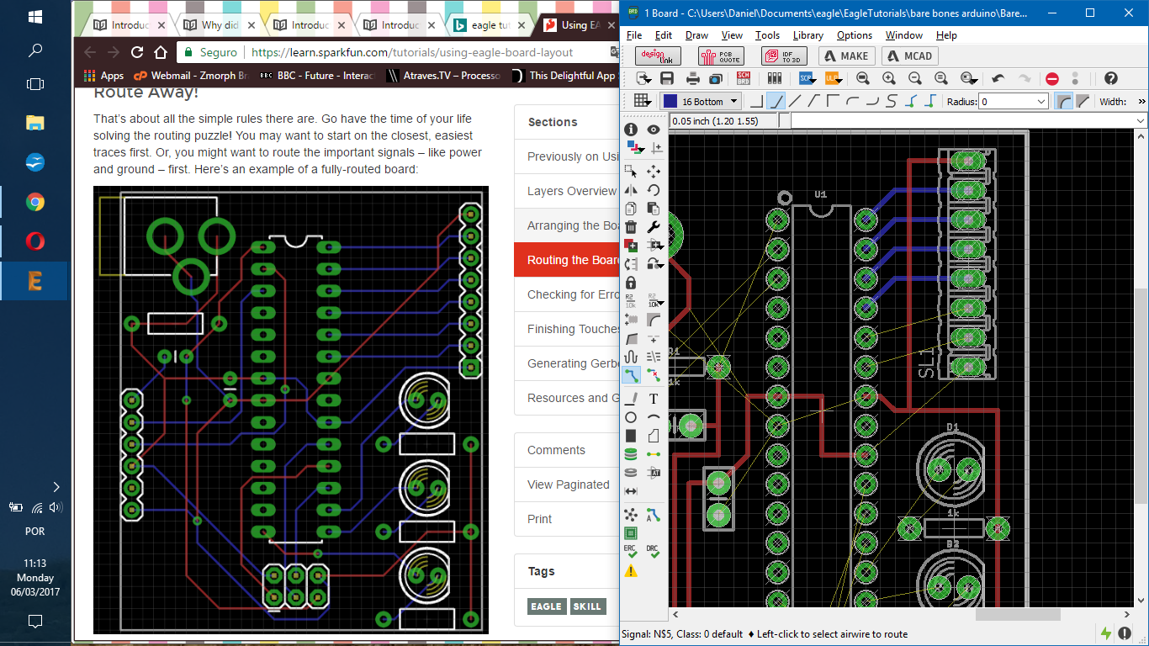Select the Ripup tool
This screenshot has height=646, width=1149.
[x=654, y=374]
